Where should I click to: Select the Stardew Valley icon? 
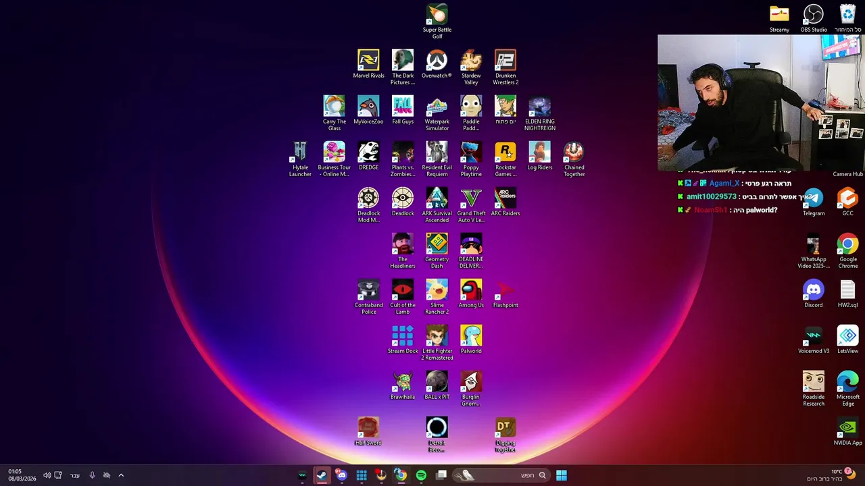(x=471, y=67)
